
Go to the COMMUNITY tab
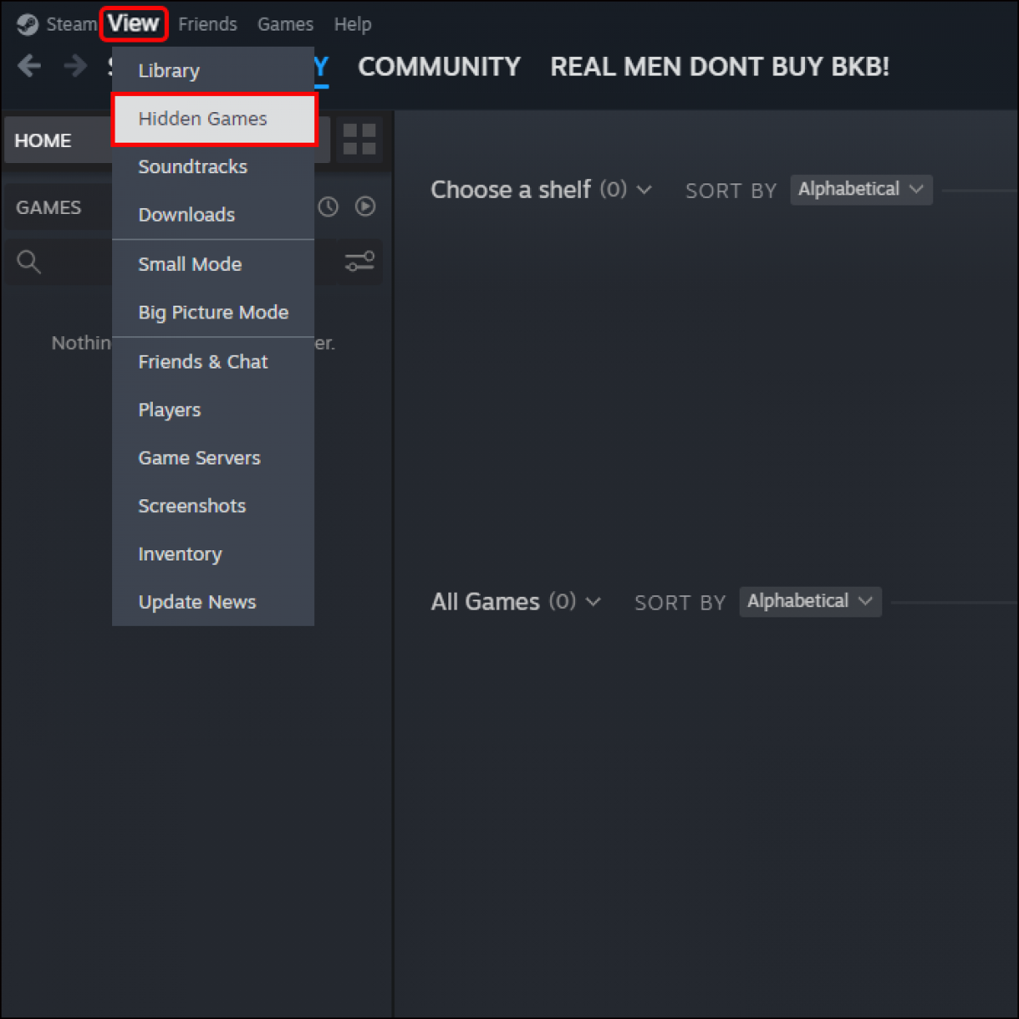pyautogui.click(x=439, y=67)
